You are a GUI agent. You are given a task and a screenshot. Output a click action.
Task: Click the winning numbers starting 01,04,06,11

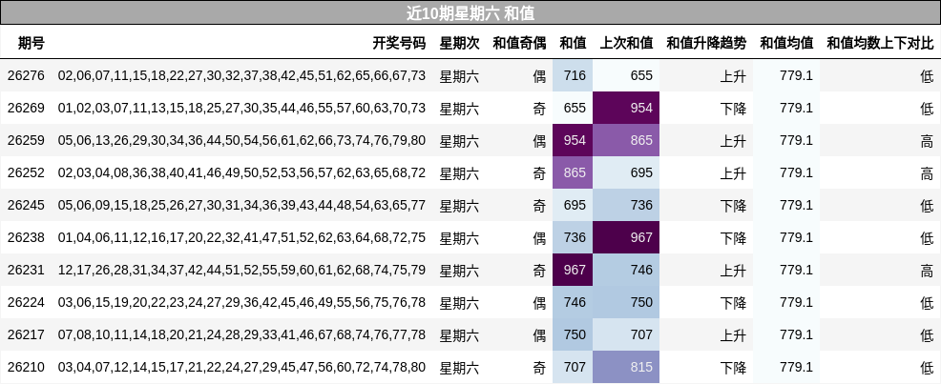pyautogui.click(x=241, y=238)
